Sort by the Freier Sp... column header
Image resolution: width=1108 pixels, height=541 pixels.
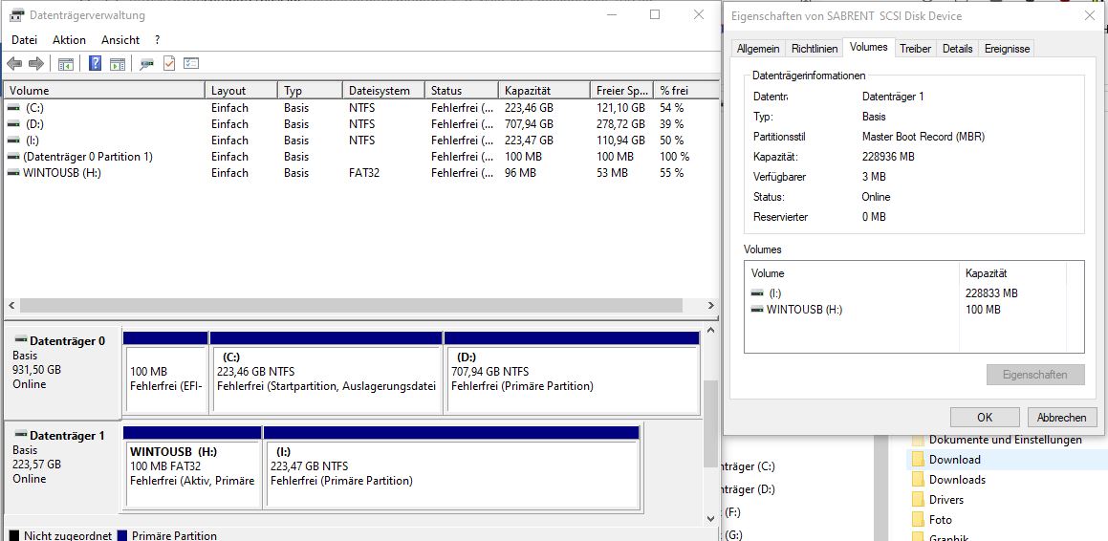tap(621, 91)
